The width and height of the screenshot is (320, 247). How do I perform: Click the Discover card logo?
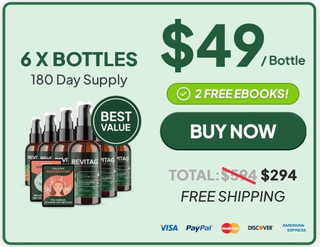(x=260, y=228)
